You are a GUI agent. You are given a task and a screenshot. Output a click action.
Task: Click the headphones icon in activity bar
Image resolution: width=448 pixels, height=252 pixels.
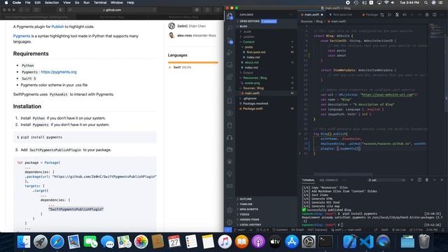point(230,137)
